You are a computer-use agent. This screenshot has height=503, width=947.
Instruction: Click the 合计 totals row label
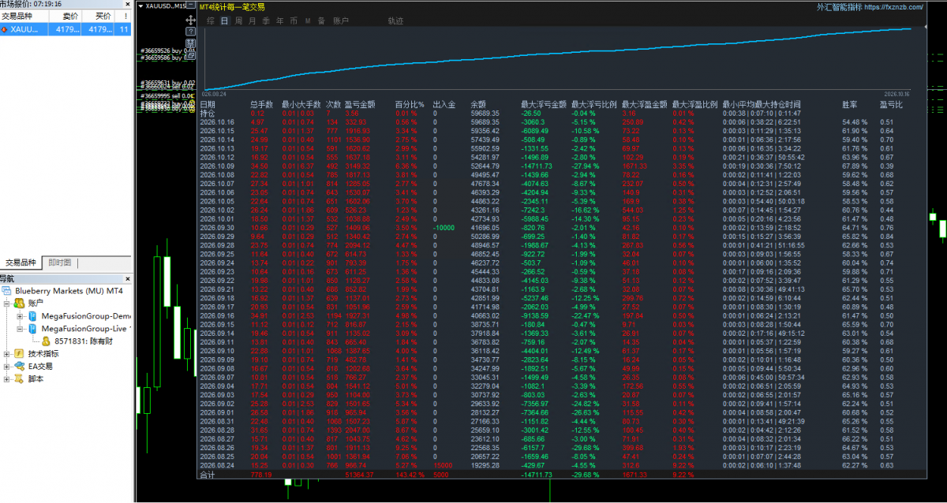click(x=208, y=475)
